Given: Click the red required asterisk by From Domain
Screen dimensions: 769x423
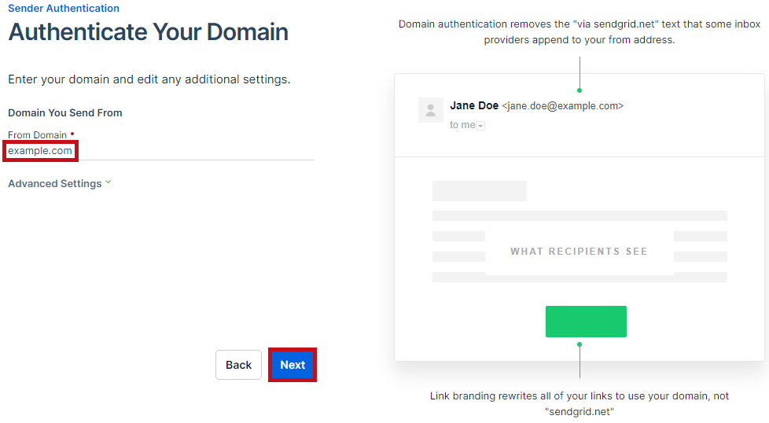Looking at the screenshot, I should [72, 134].
